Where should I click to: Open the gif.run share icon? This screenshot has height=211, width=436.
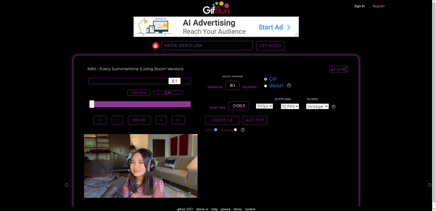(x=339, y=69)
